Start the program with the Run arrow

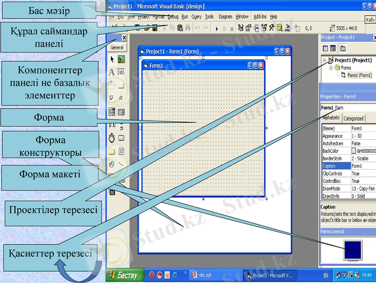click(217, 29)
